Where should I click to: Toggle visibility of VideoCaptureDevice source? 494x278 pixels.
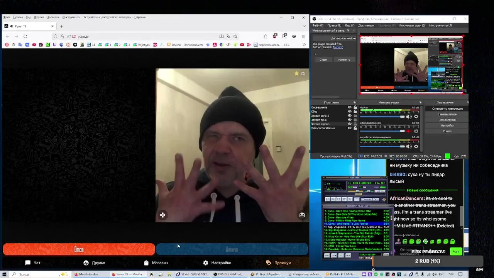pyautogui.click(x=350, y=128)
